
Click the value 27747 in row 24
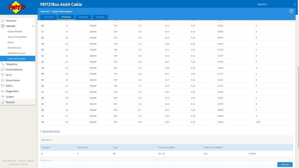[x=220, y=74]
